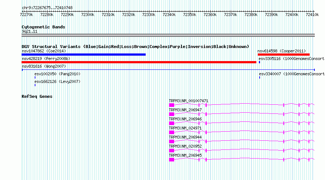Image resolution: width=325 pixels, height=180 pixels.
Task: Select the 9q21.11 band label
Action: tap(30, 32)
